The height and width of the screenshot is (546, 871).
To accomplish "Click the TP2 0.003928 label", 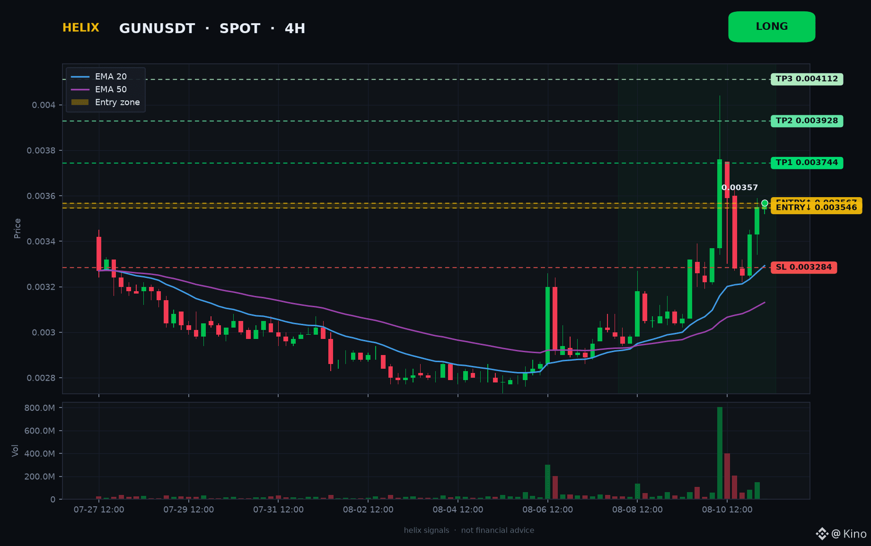I will point(807,121).
